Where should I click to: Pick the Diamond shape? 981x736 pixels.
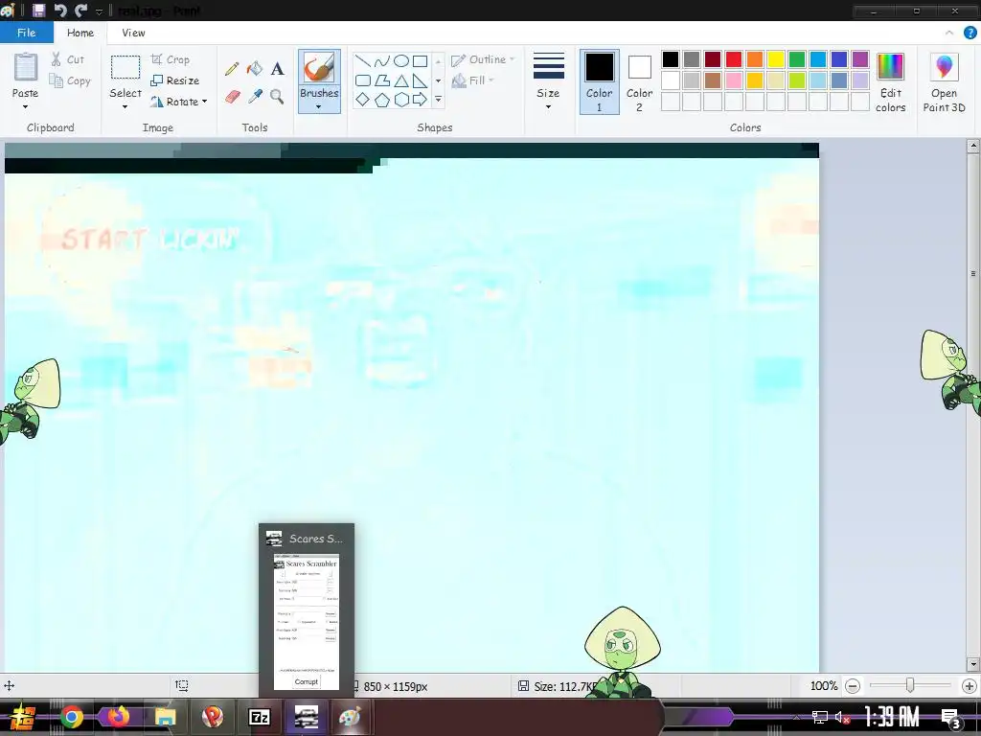click(363, 99)
